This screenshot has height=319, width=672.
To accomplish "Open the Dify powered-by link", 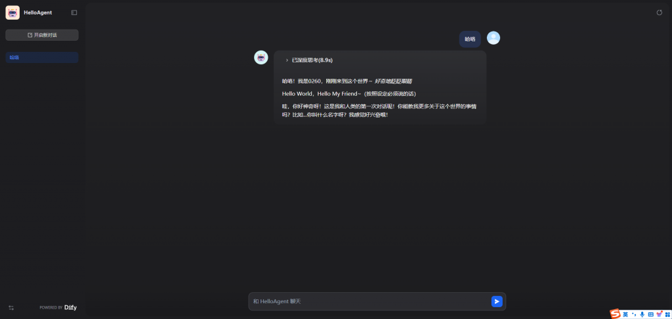I will pos(58,307).
